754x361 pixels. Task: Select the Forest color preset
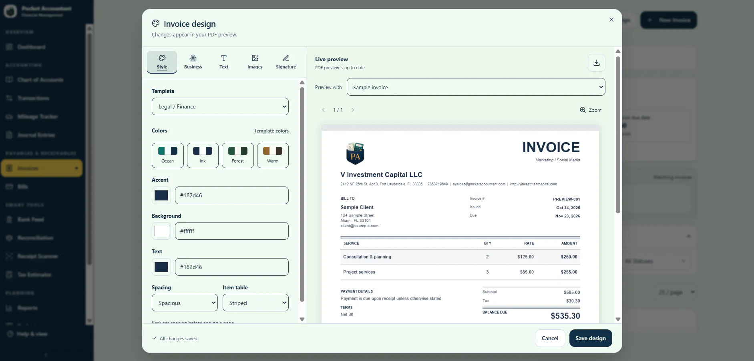[x=238, y=155]
